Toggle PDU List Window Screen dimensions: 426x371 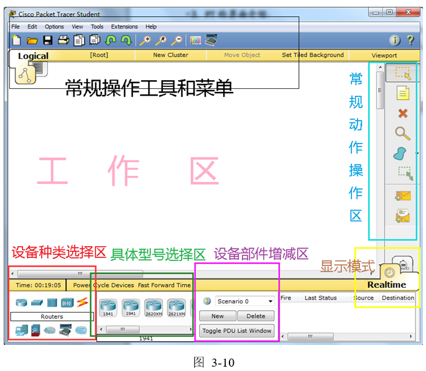[x=237, y=331]
